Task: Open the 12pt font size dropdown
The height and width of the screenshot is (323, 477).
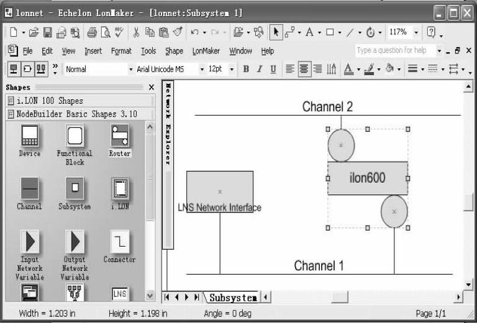Action: click(x=232, y=70)
